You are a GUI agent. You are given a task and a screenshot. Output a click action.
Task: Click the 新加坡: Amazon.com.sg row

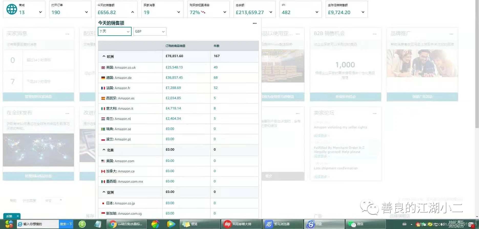(178, 213)
